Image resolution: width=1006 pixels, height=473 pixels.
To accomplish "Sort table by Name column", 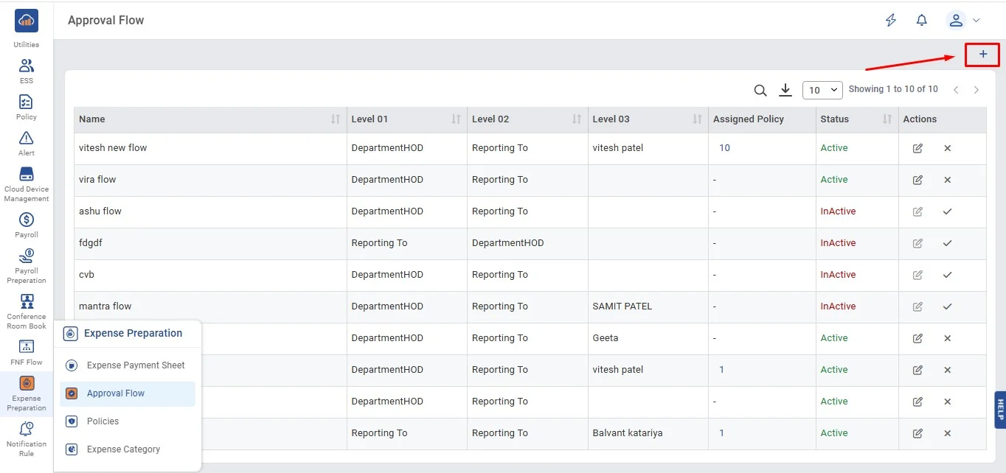I will click(x=336, y=119).
